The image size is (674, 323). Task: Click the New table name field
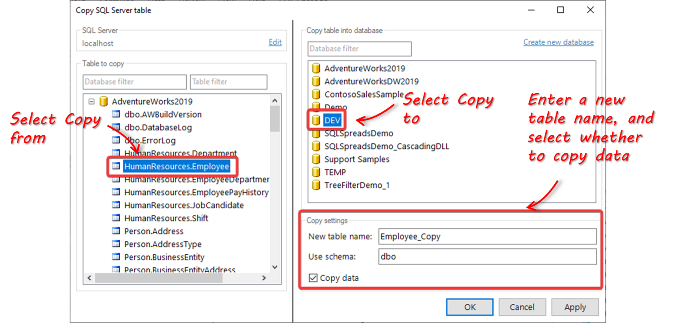click(x=487, y=236)
